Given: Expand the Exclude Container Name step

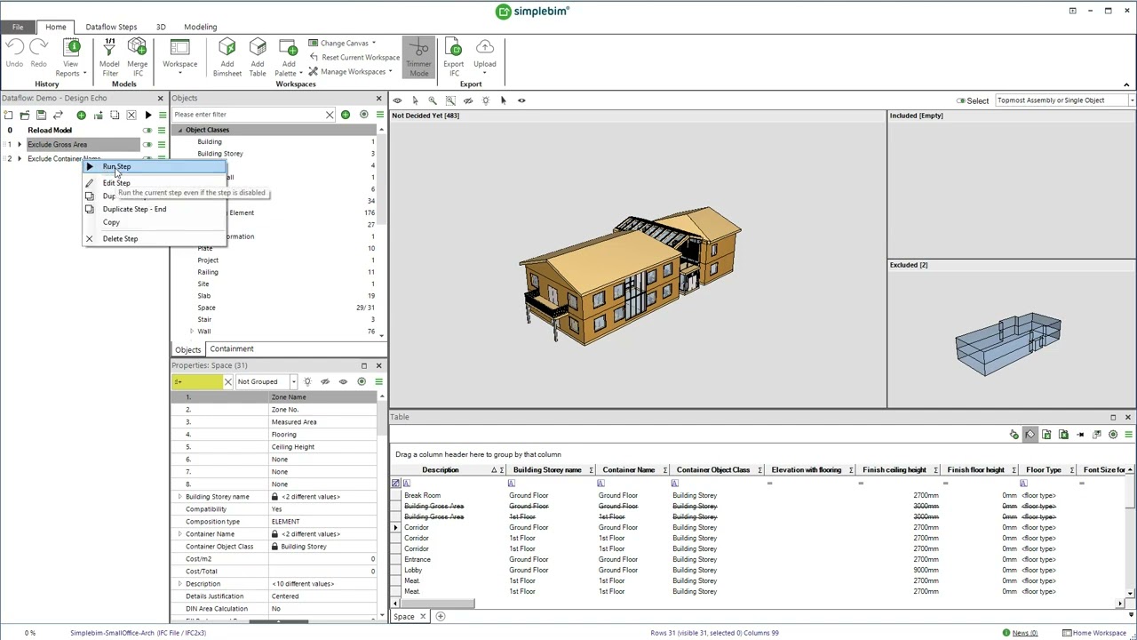Looking at the screenshot, I should pyautogui.click(x=20, y=159).
